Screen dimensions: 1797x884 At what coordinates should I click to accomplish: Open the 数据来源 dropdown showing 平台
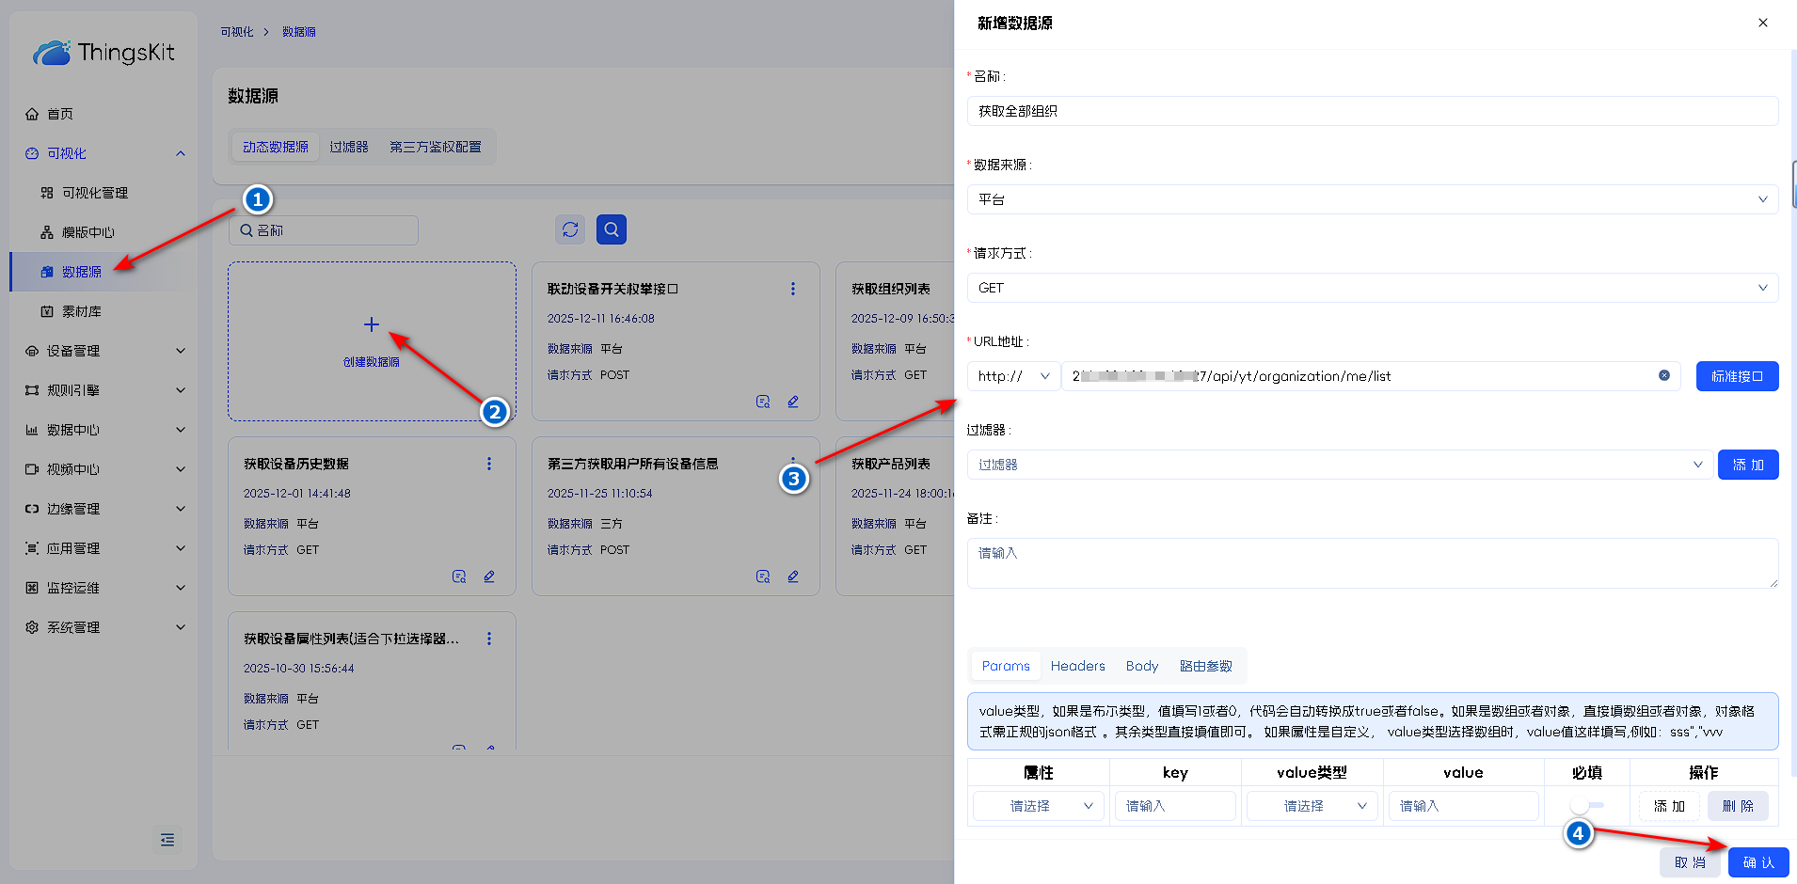1372,199
